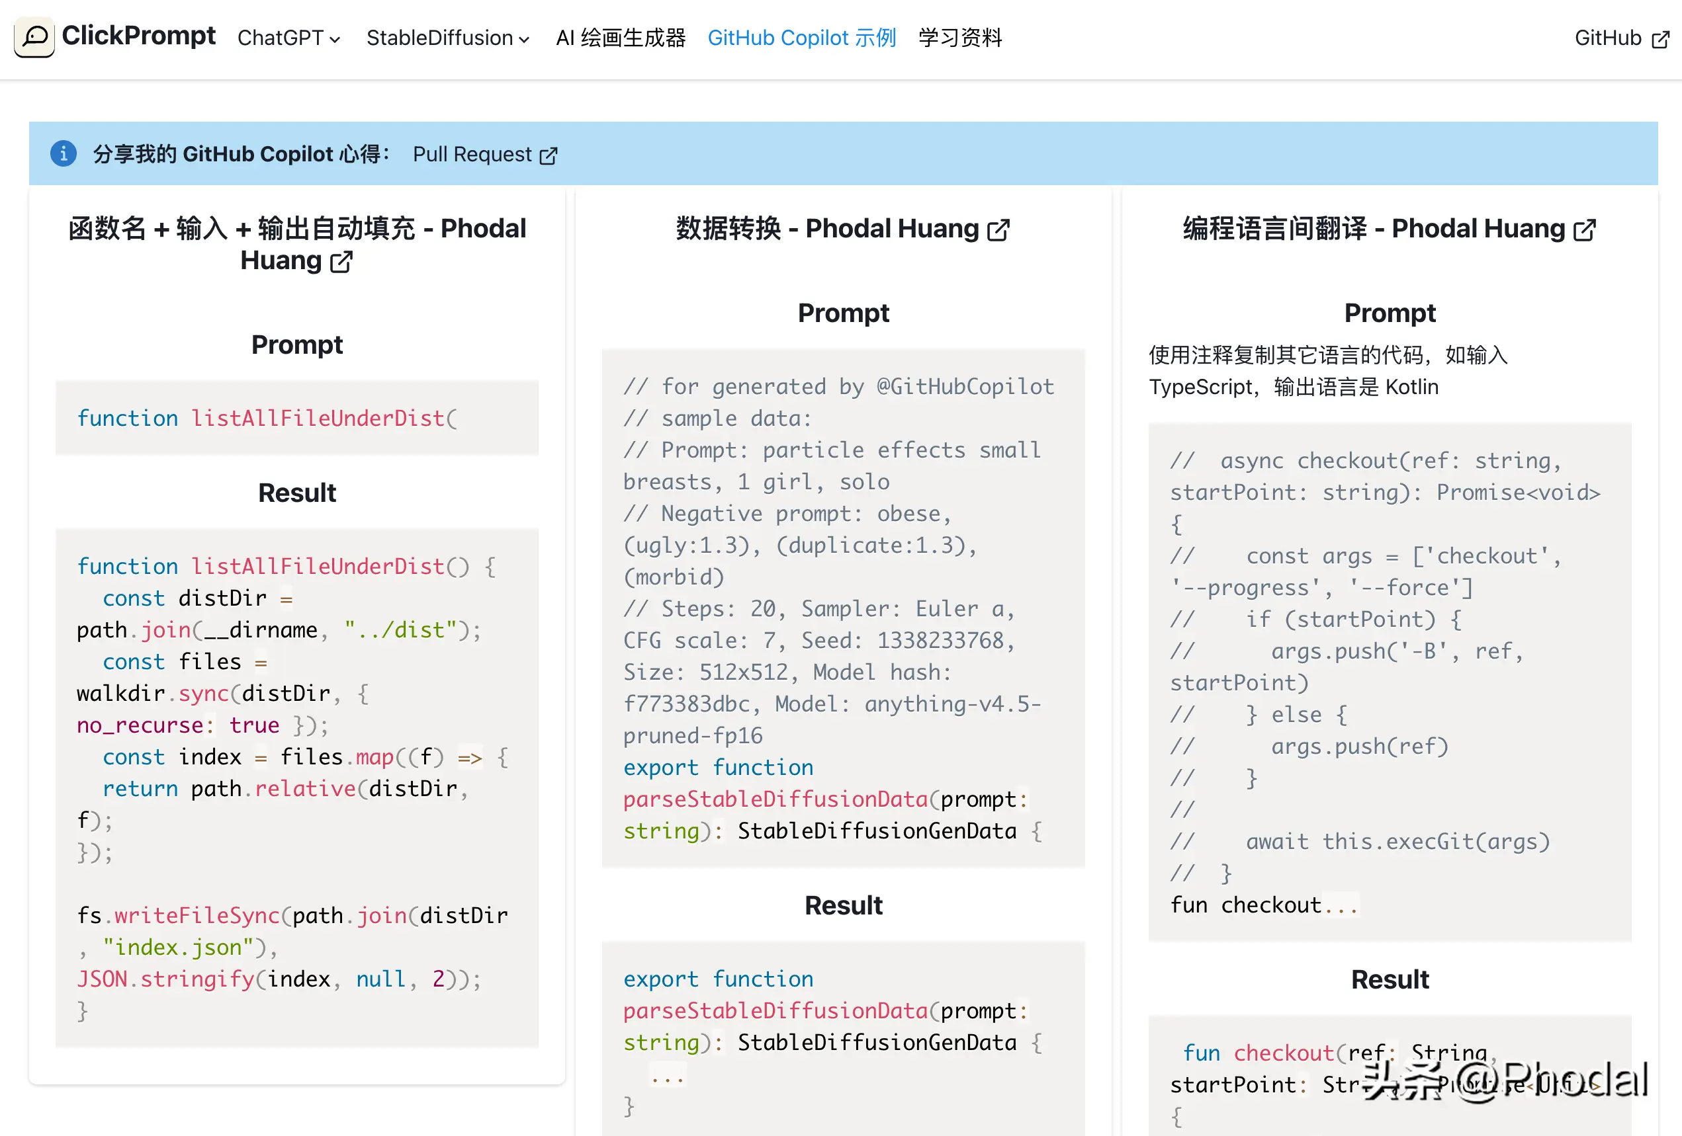Click the external link icon beside GitHub

click(x=1660, y=39)
